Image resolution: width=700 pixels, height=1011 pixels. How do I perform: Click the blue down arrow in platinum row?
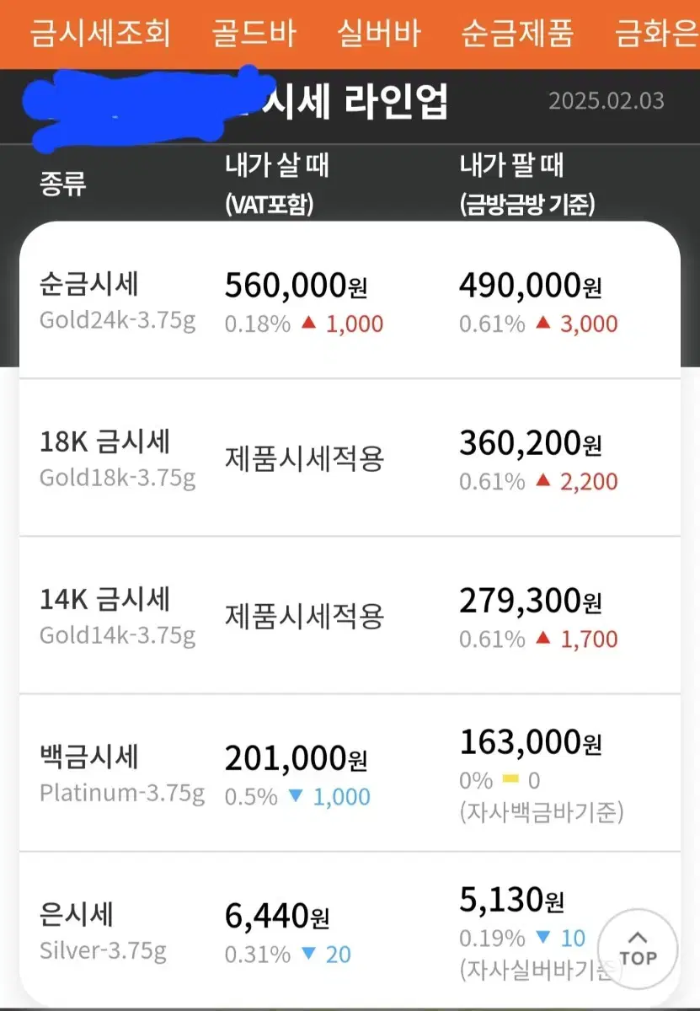pos(295,796)
